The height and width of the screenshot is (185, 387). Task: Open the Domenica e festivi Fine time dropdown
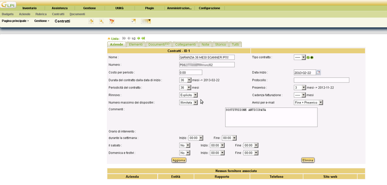click(x=251, y=153)
